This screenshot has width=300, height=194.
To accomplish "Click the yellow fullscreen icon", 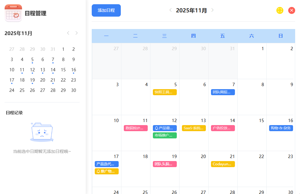I will click(280, 11).
